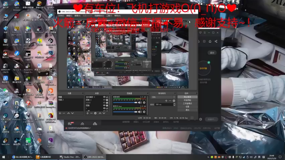285x160 pixels.
Task: Click the share icon in streaming app
Action: point(216,41)
